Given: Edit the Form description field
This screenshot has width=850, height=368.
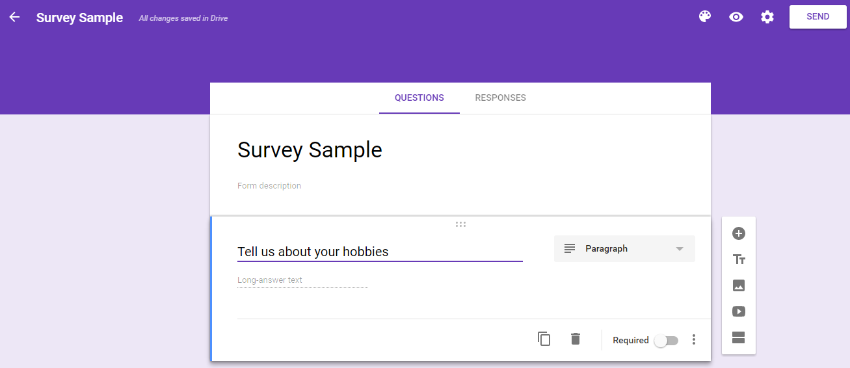Looking at the screenshot, I should (x=460, y=186).
